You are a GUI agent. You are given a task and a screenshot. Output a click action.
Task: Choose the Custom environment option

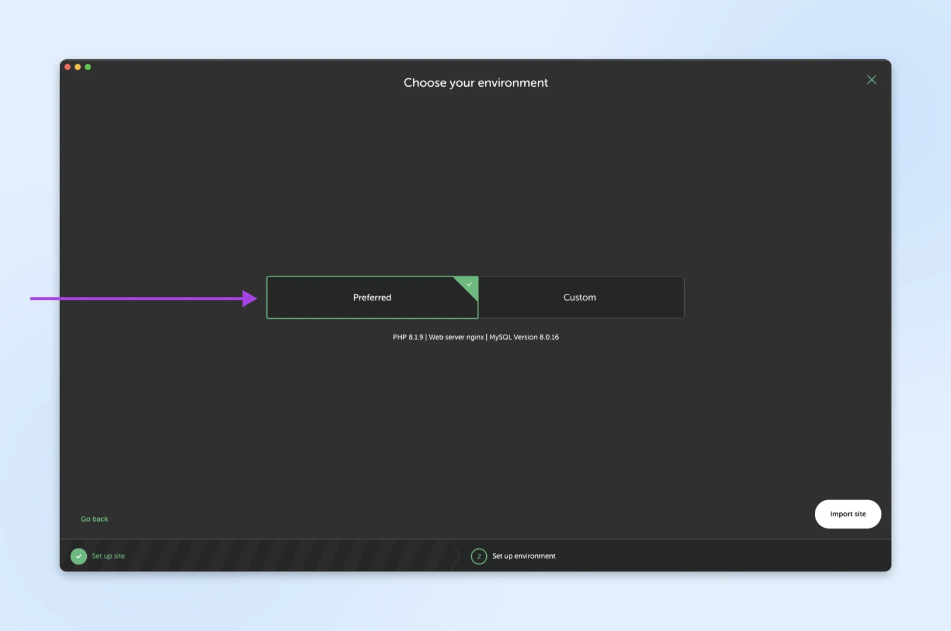point(580,297)
